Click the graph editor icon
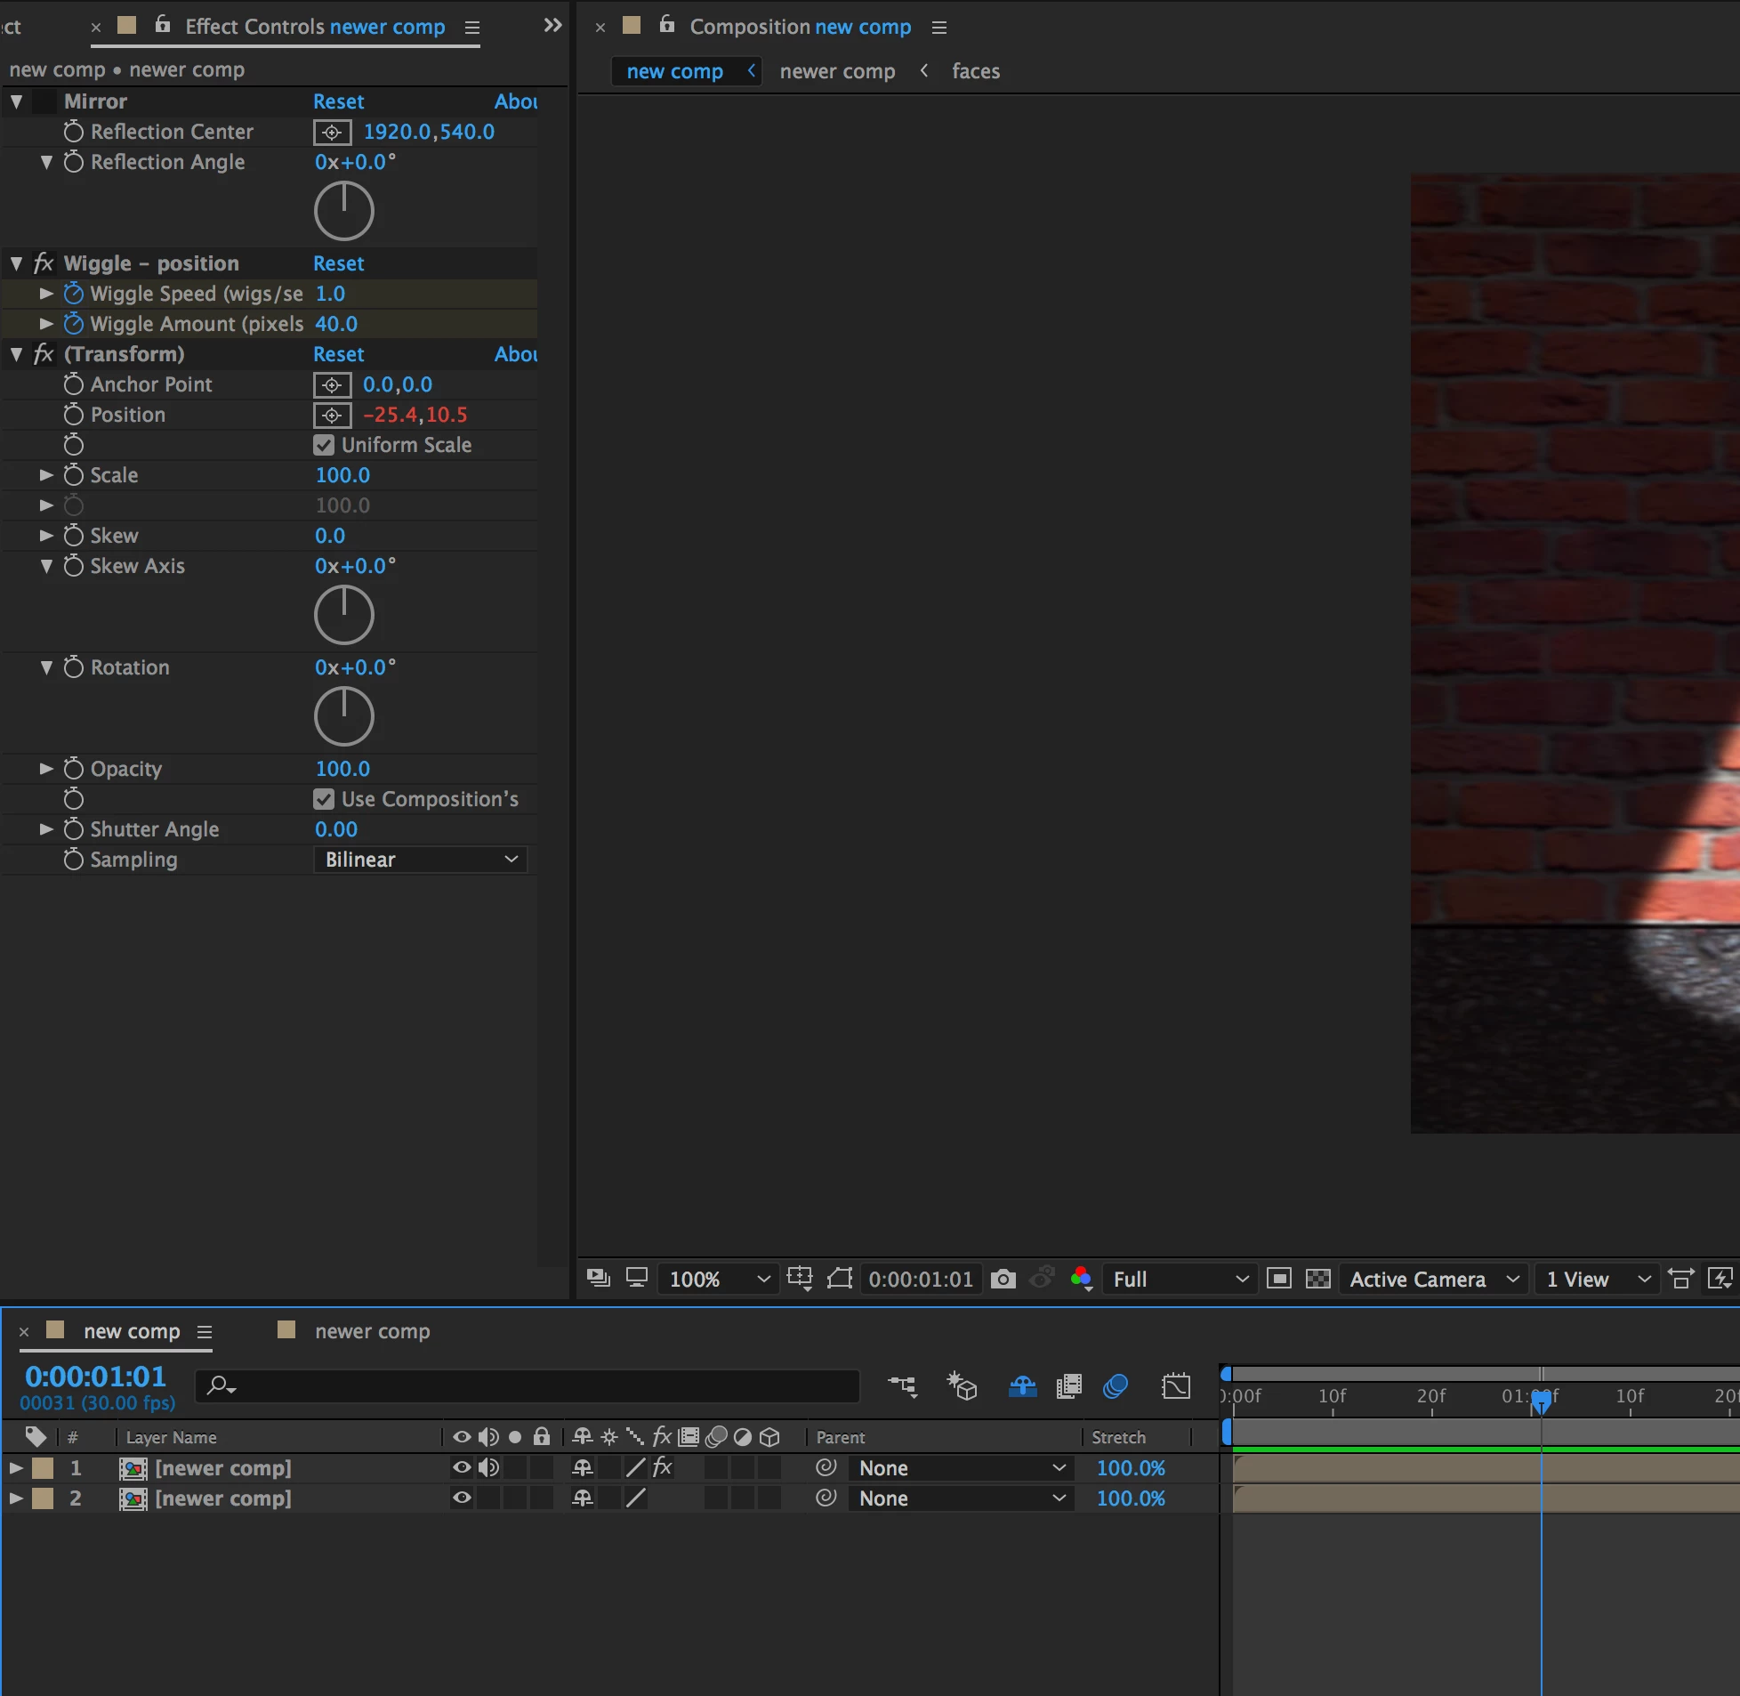 (x=1175, y=1386)
